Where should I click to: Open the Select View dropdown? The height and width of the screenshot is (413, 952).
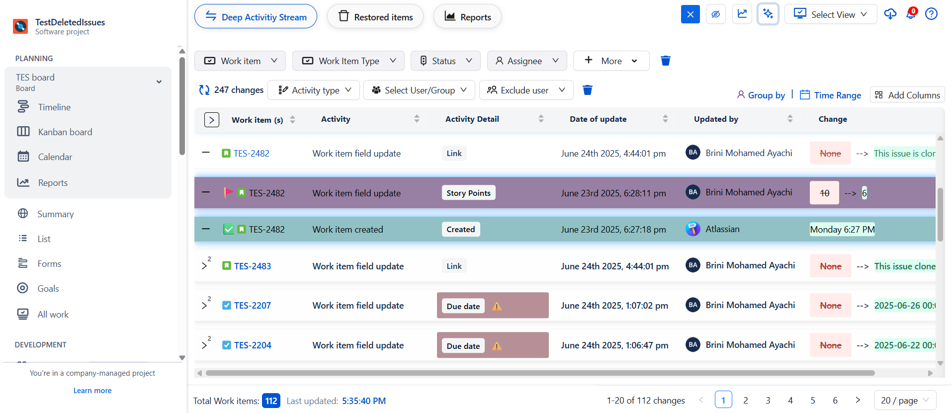[830, 14]
